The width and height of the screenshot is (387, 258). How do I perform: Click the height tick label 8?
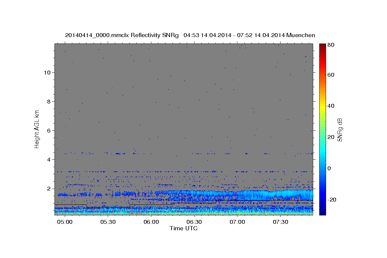(x=49, y=101)
